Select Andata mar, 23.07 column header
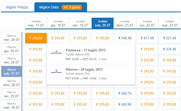This screenshot has height=111, width=181. tap(169, 23)
